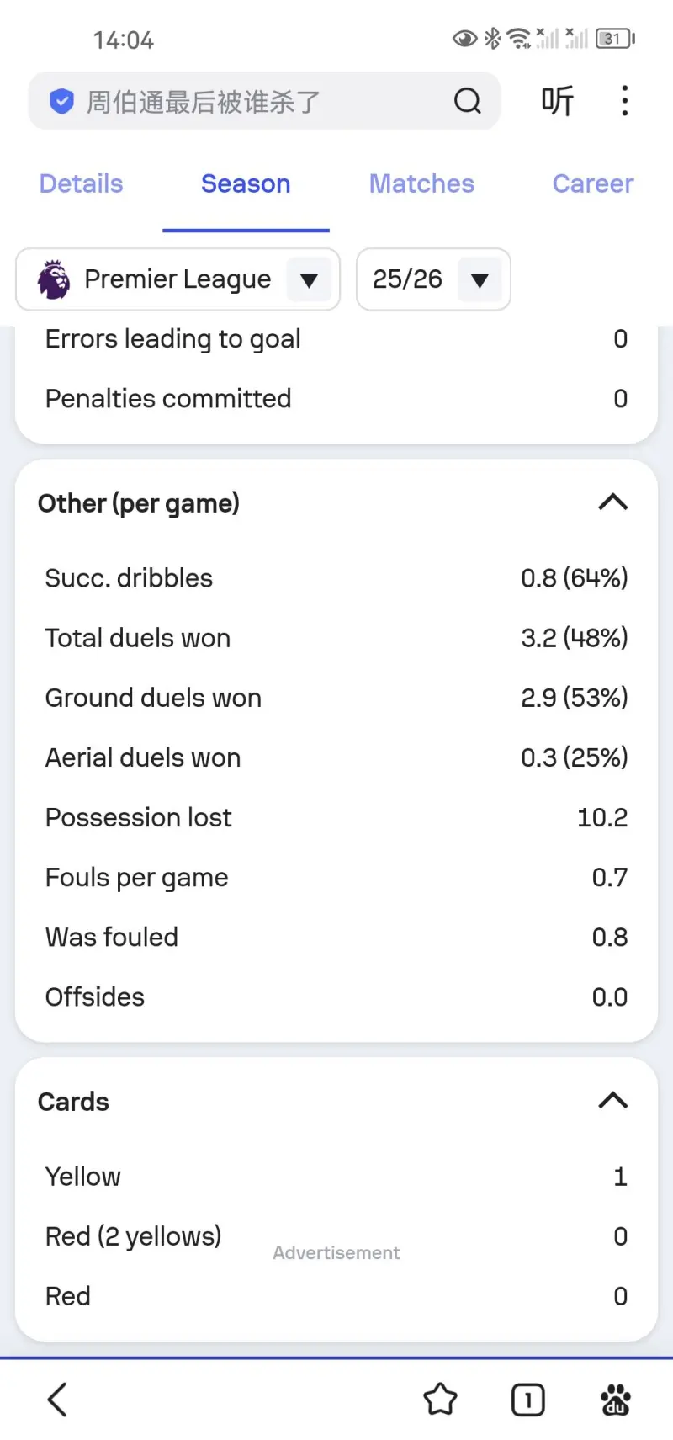Switch to the Details tab
The height and width of the screenshot is (1440, 673).
(x=81, y=183)
